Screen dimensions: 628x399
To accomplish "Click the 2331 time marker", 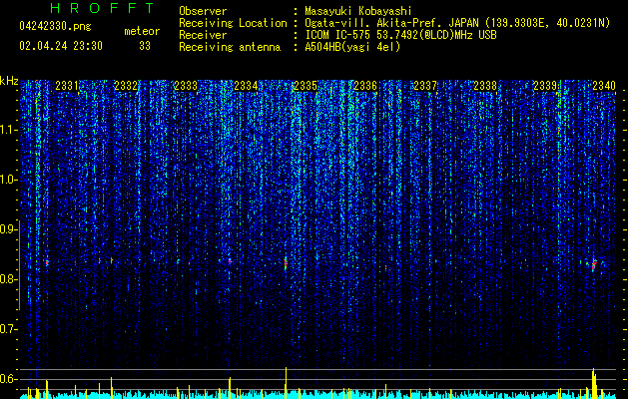I will pos(67,86).
